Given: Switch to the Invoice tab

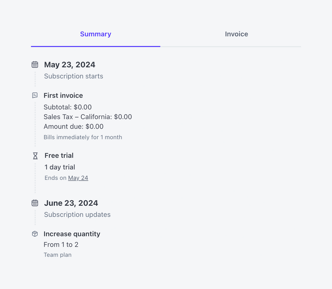Looking at the screenshot, I should [x=236, y=34].
